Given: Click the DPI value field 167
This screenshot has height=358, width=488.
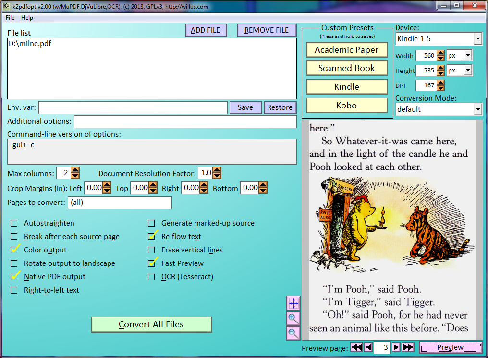Looking at the screenshot, I should point(426,85).
